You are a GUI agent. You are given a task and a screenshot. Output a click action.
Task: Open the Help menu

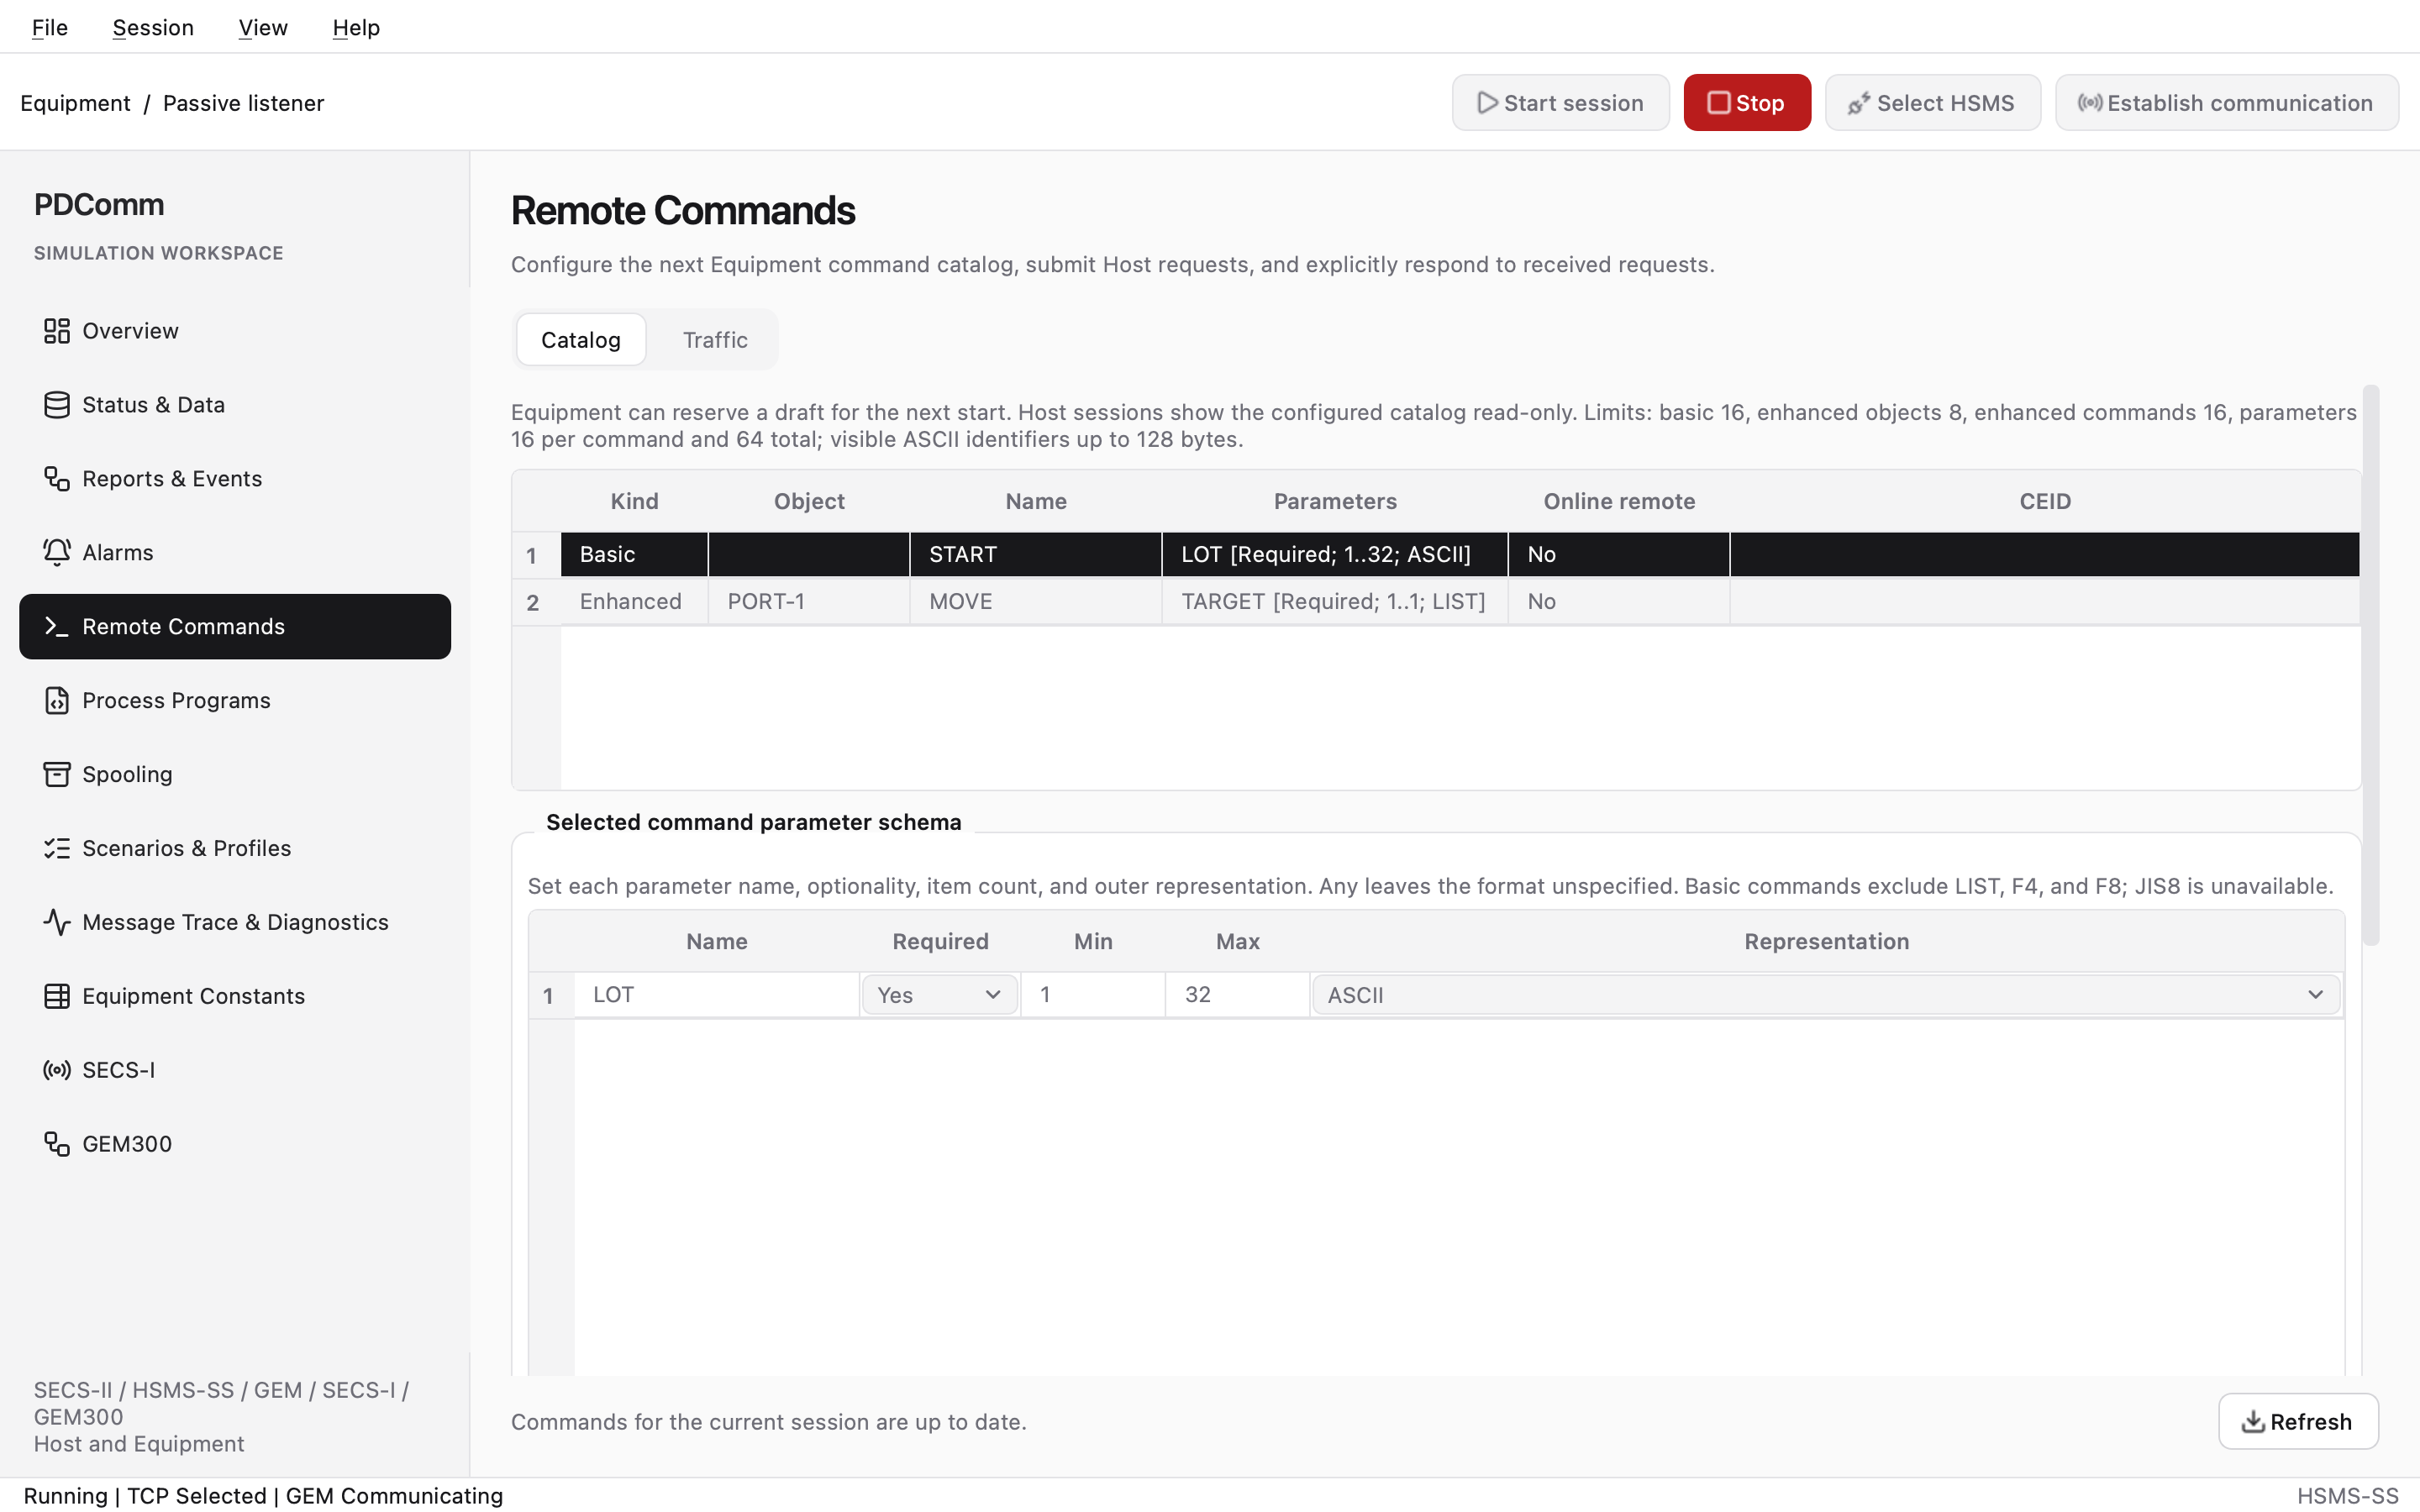pos(356,28)
